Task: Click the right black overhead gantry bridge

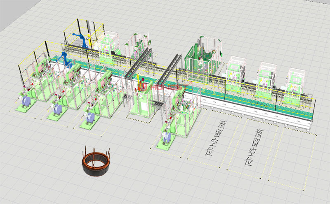Action: pos(170,69)
